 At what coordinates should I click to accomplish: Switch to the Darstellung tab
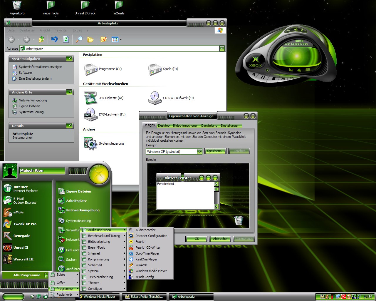(x=209, y=126)
